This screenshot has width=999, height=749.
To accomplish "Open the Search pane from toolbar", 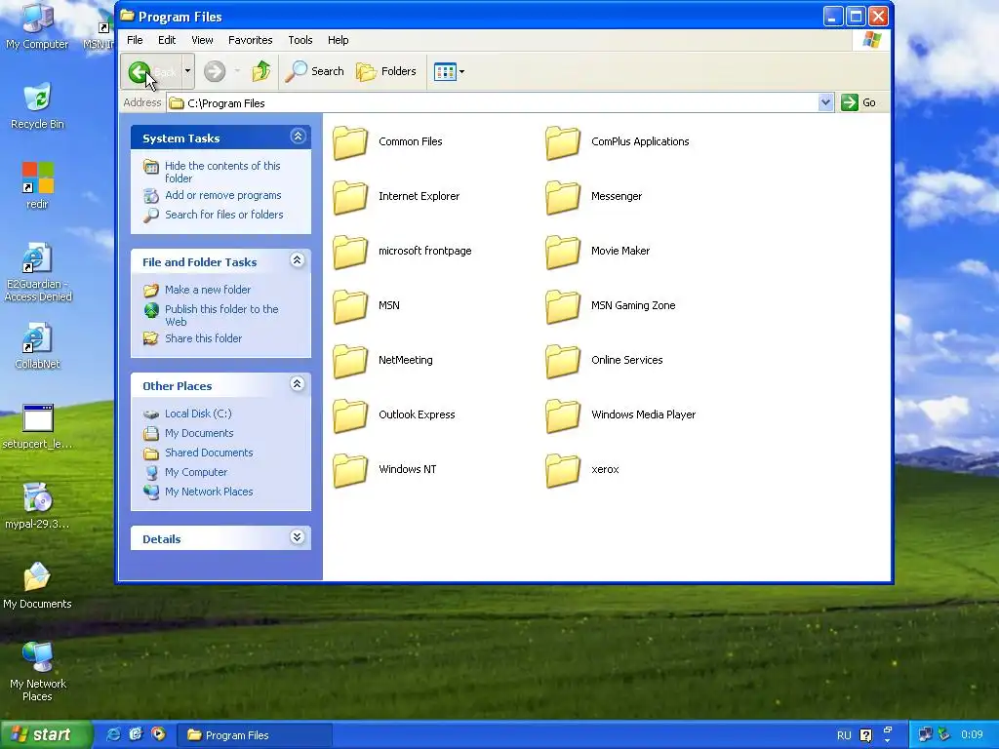I will pos(314,71).
